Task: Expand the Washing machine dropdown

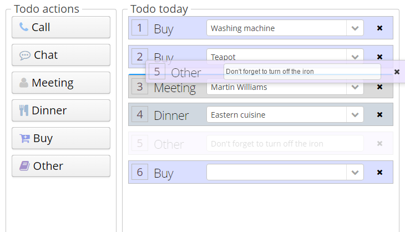Action: [x=355, y=28]
